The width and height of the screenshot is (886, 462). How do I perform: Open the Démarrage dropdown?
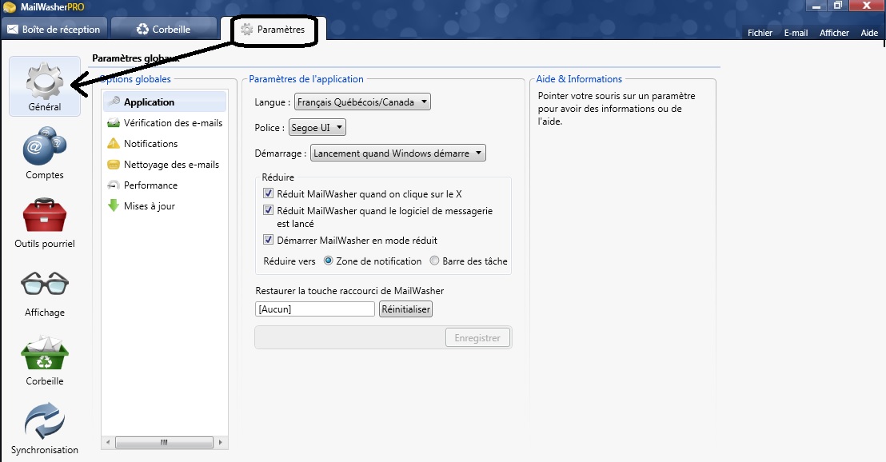397,153
